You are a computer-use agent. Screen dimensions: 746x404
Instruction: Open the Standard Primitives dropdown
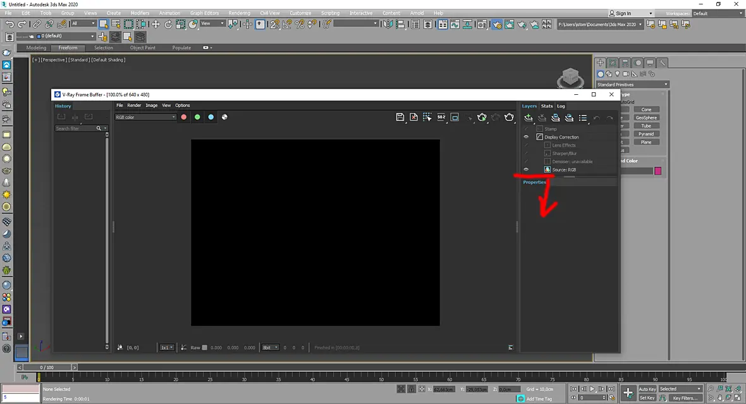point(632,84)
